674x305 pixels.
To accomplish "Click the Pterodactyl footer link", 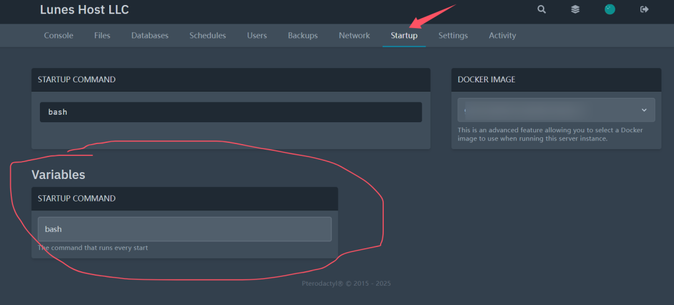I will coord(325,284).
